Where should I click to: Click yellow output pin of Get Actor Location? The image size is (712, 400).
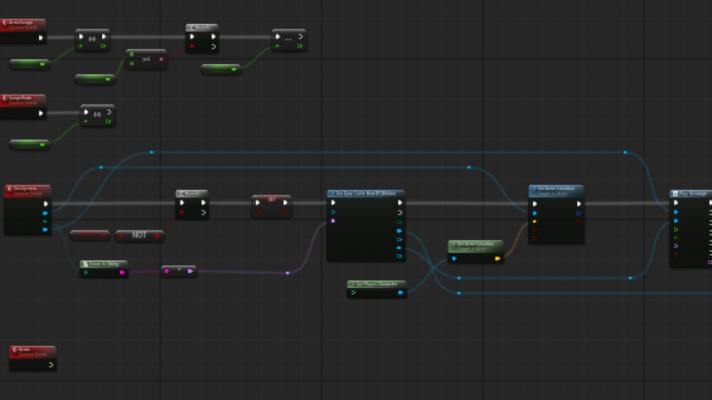click(497, 258)
